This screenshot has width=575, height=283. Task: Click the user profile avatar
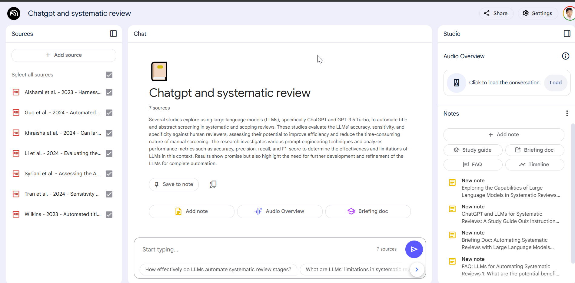pos(569,13)
